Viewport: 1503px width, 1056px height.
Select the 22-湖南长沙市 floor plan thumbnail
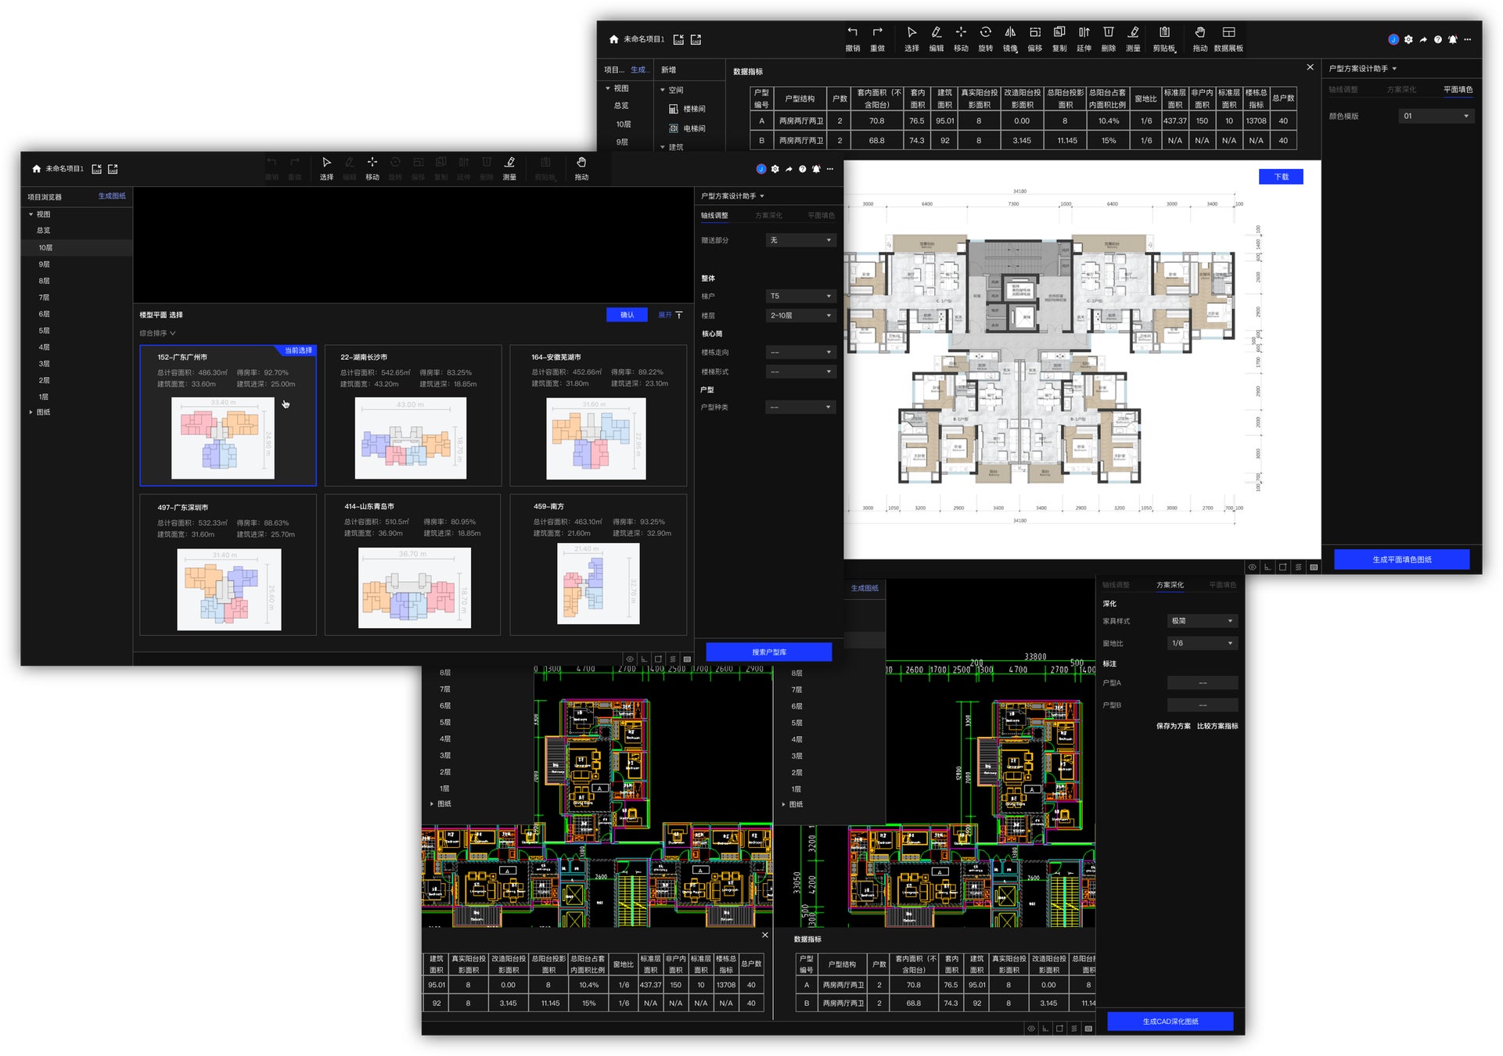(x=411, y=438)
